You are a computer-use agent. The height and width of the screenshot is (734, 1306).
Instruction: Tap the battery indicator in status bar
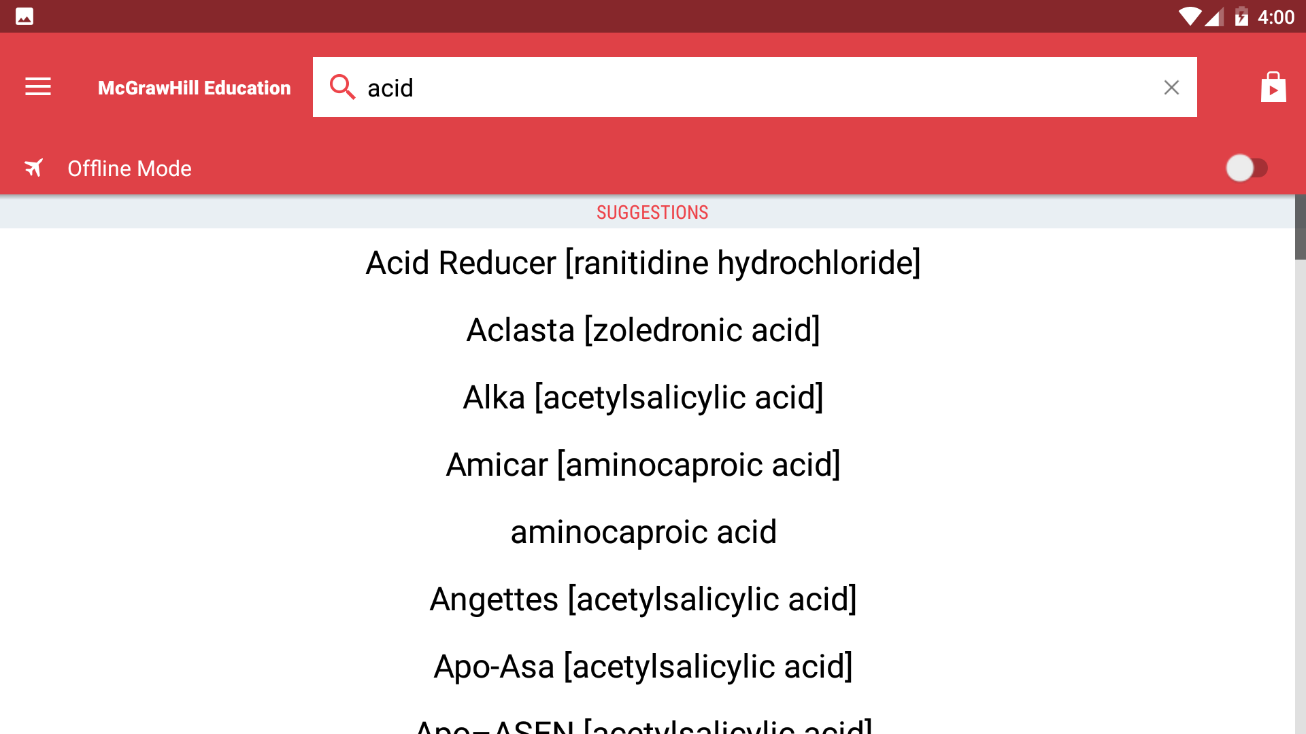(1241, 16)
